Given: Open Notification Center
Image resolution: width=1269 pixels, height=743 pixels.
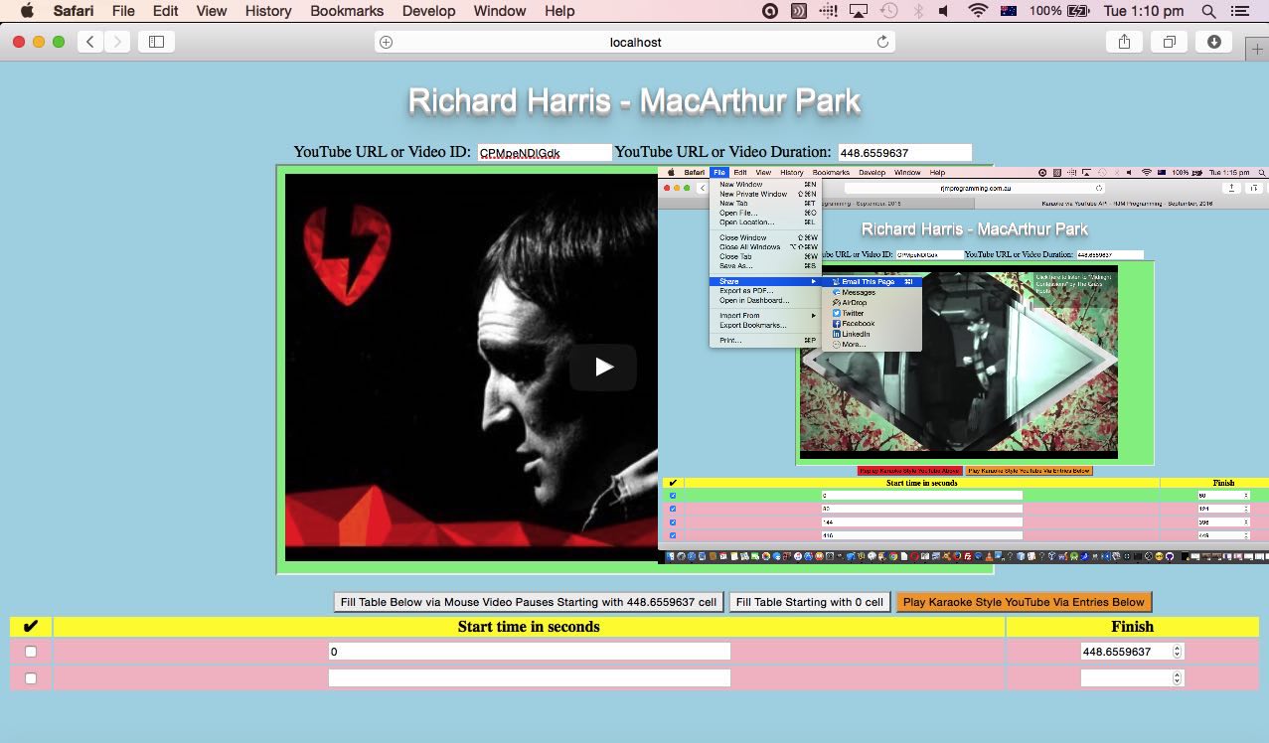Looking at the screenshot, I should [x=1239, y=11].
